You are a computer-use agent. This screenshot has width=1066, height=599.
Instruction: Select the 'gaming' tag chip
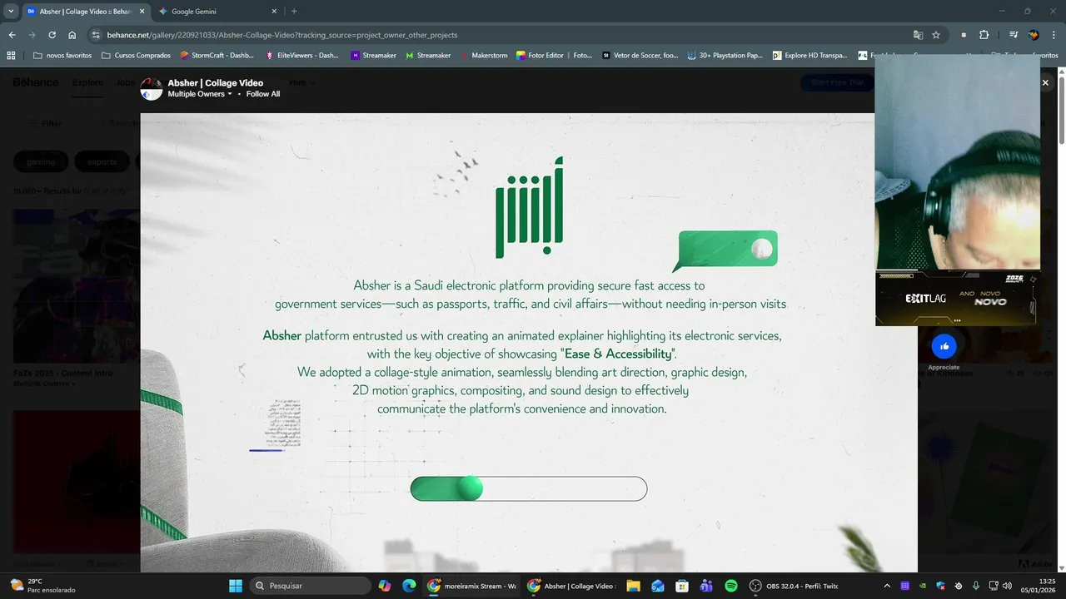click(x=41, y=161)
